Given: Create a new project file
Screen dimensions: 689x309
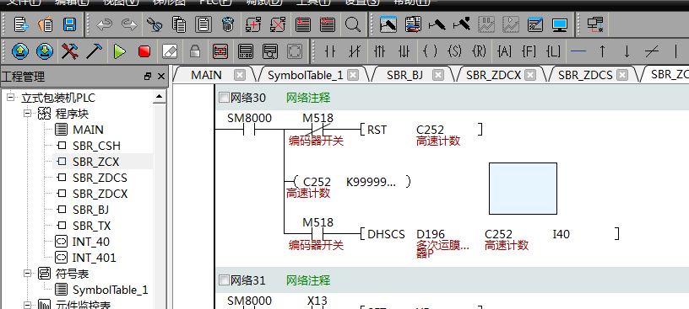Looking at the screenshot, I should (x=20, y=24).
